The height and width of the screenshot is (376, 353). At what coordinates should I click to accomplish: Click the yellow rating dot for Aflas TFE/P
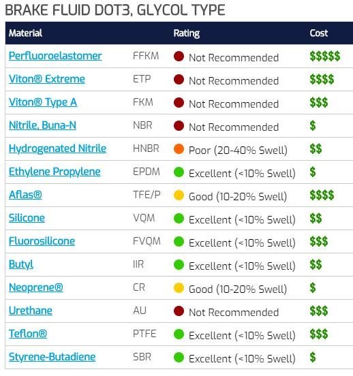179,195
